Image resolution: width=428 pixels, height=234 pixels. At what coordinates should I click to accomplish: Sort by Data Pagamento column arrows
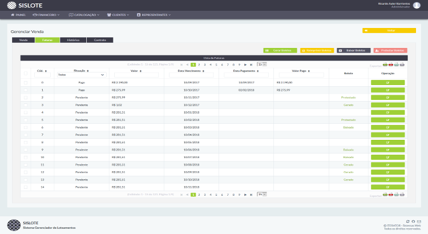[258, 71]
